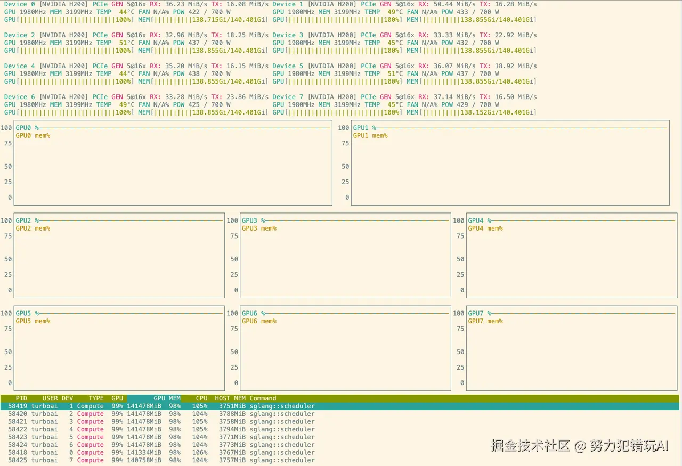This screenshot has width=682, height=466.
Task: Click the turboai user in PID 58418 row
Action: click(x=44, y=453)
